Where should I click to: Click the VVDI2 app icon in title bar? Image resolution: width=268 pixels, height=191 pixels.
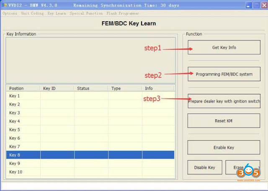[x=4, y=5]
